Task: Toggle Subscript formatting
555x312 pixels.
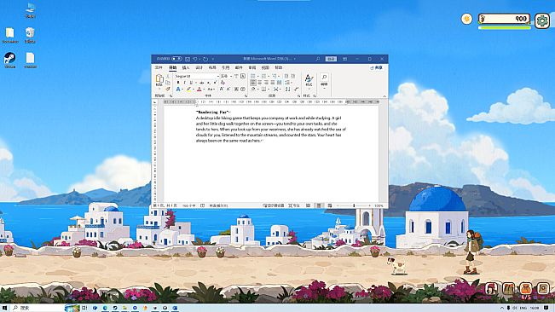Action: [x=209, y=83]
